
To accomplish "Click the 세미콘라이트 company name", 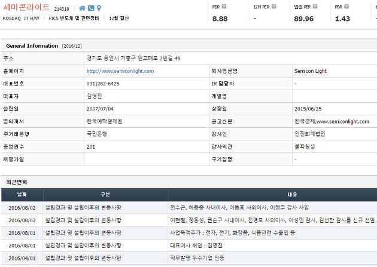I will (26, 7).
